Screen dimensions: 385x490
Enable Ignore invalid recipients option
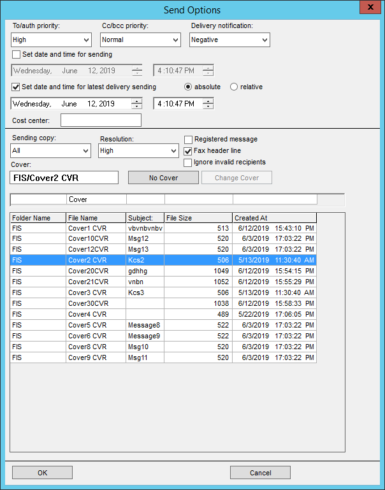click(188, 162)
